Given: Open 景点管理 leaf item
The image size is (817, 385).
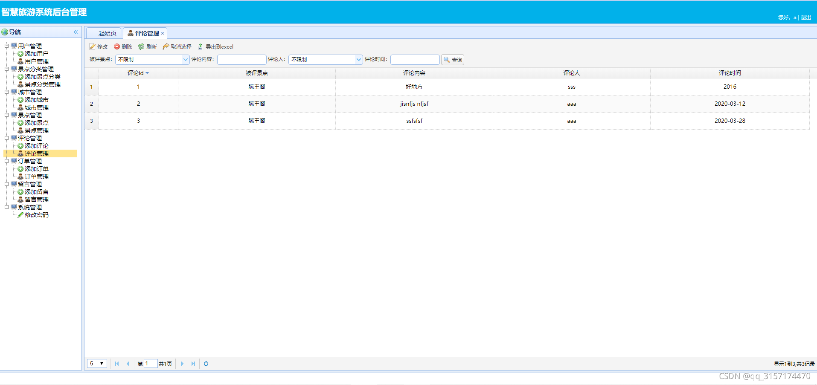Looking at the screenshot, I should click(37, 130).
